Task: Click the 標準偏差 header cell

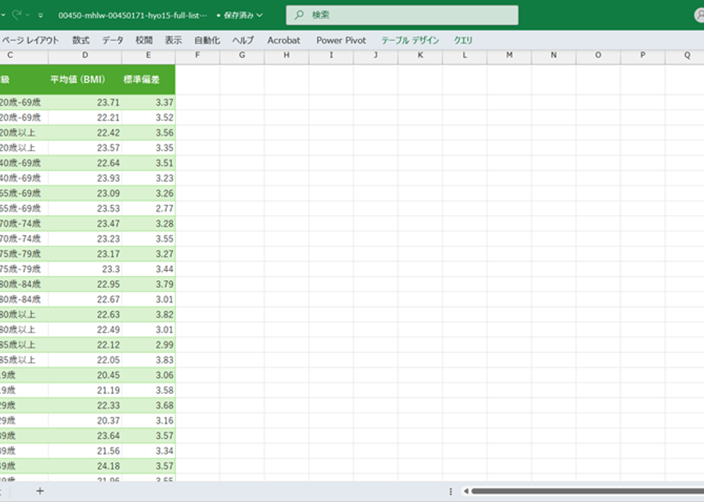Action: (x=149, y=79)
